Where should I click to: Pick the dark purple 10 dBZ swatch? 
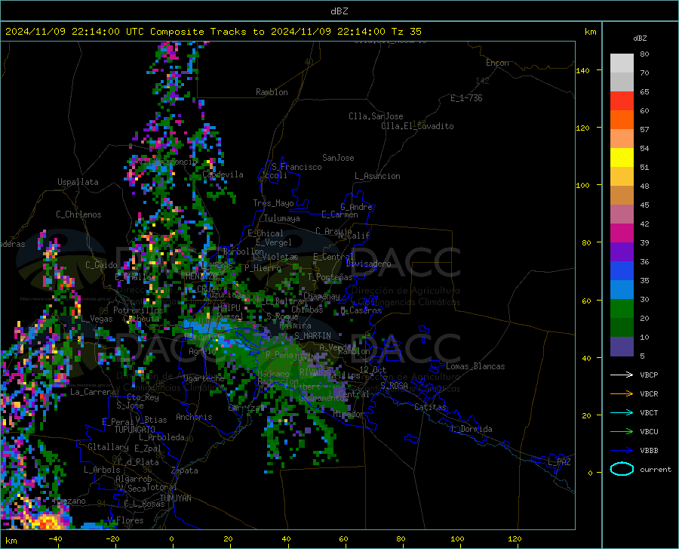tap(622, 346)
